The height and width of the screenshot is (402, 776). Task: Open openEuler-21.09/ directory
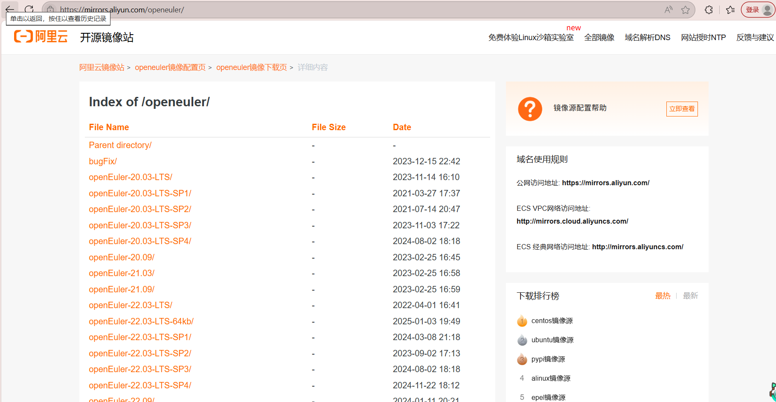[122, 289]
